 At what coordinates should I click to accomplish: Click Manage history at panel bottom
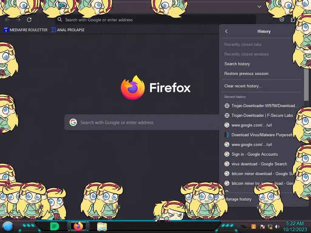238,199
